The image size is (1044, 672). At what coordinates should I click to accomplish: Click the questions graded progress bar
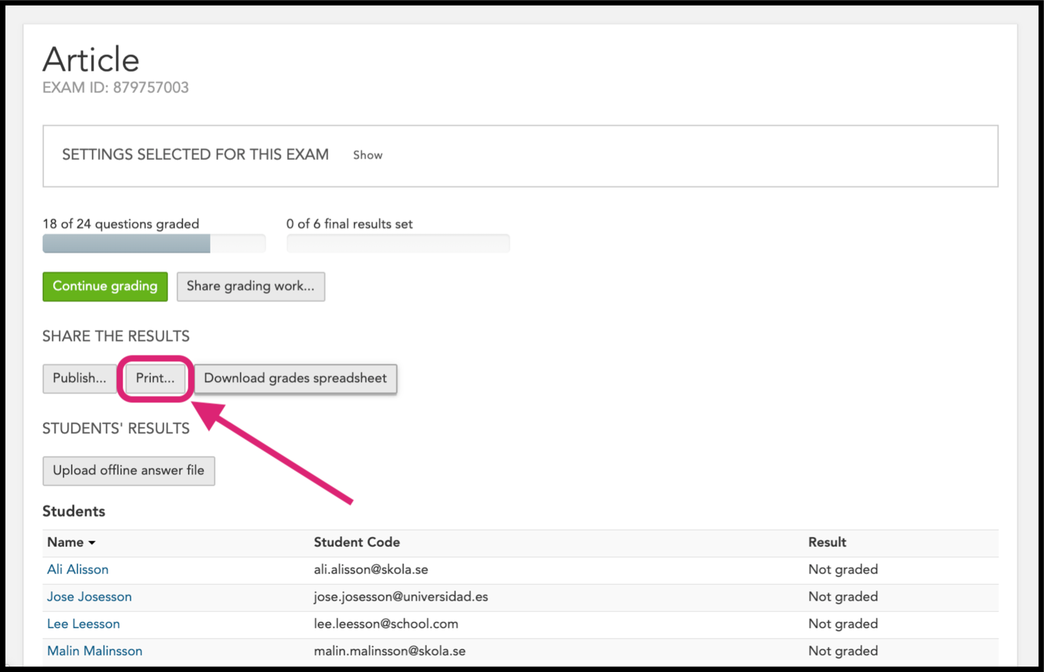pos(154,243)
